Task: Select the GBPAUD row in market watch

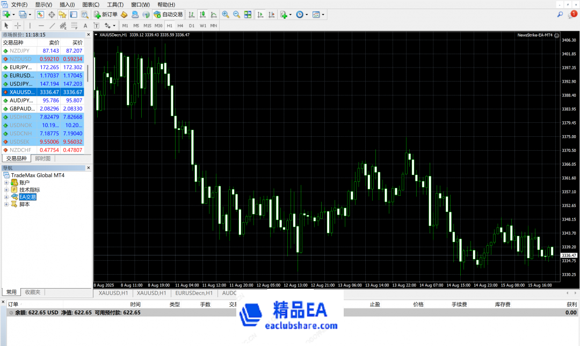Action: 43,109
